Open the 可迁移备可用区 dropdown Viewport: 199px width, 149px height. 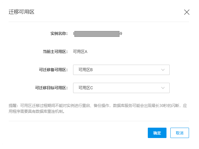point(121,70)
